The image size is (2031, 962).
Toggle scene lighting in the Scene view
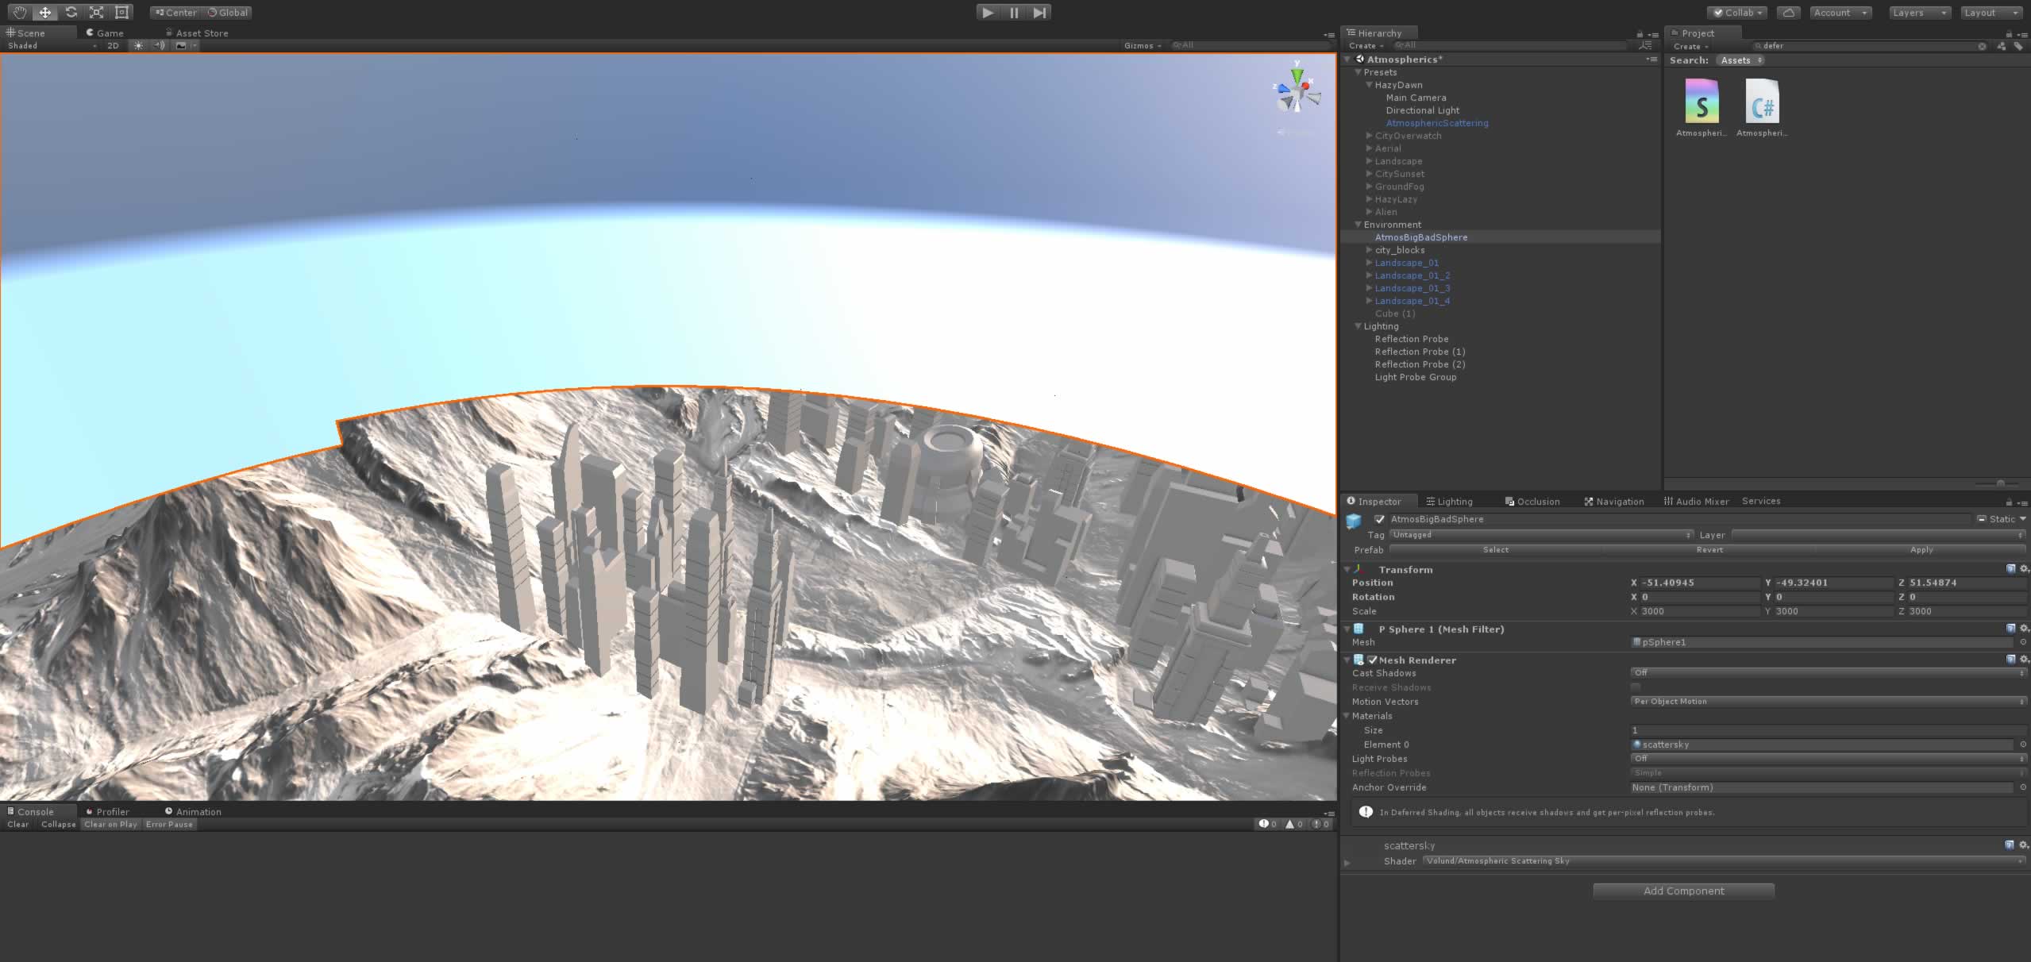click(x=137, y=45)
